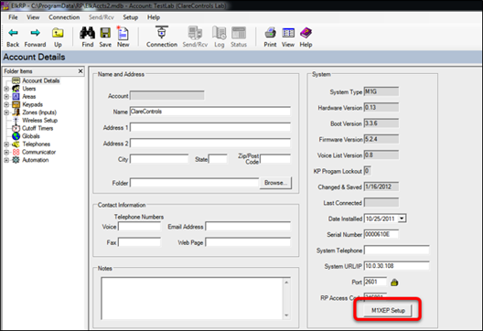Click the Name field containing ClareControls

pyautogui.click(x=210, y=112)
